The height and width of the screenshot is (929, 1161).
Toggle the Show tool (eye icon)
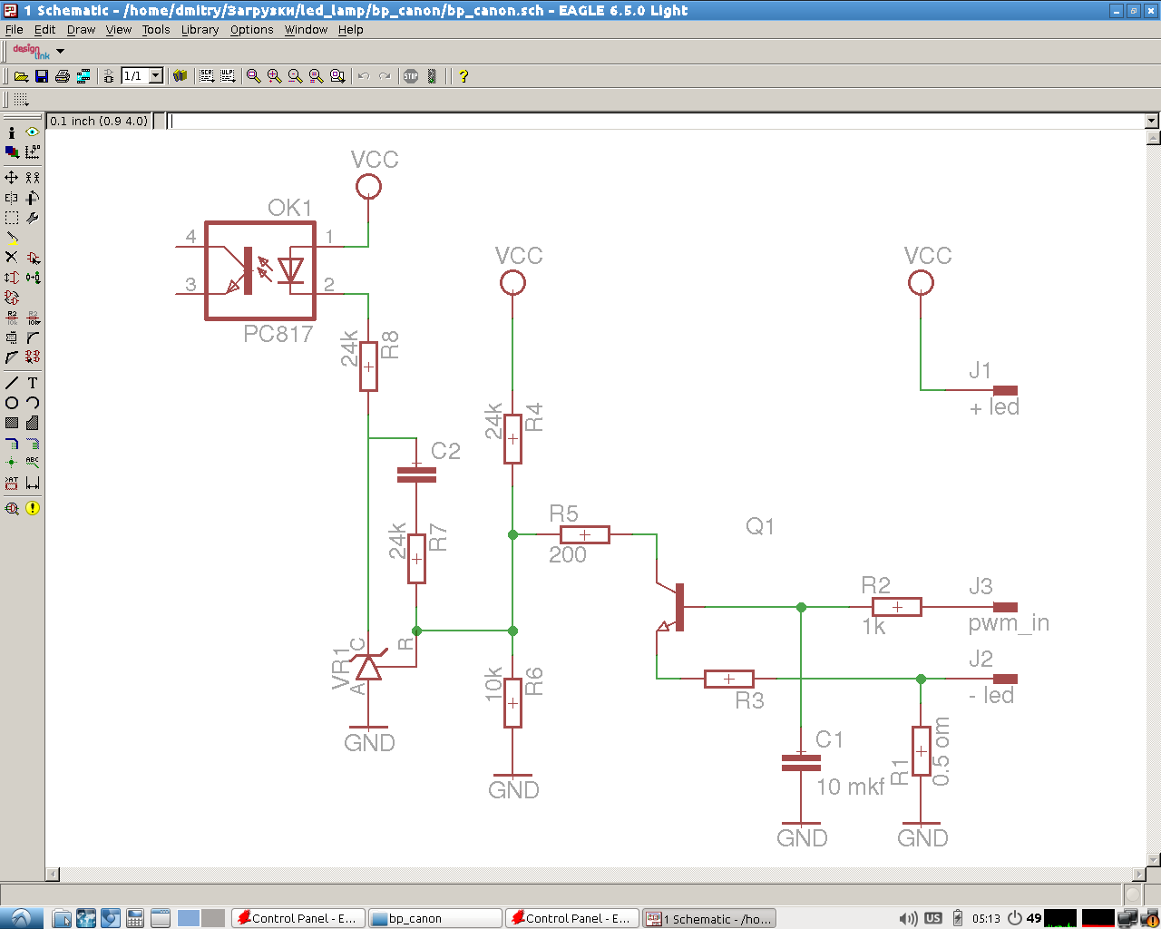point(33,132)
